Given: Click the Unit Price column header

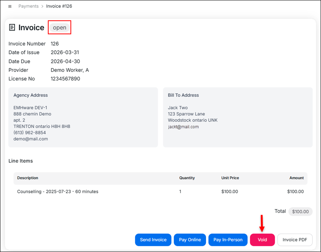Looking at the screenshot, I should click(x=230, y=178).
